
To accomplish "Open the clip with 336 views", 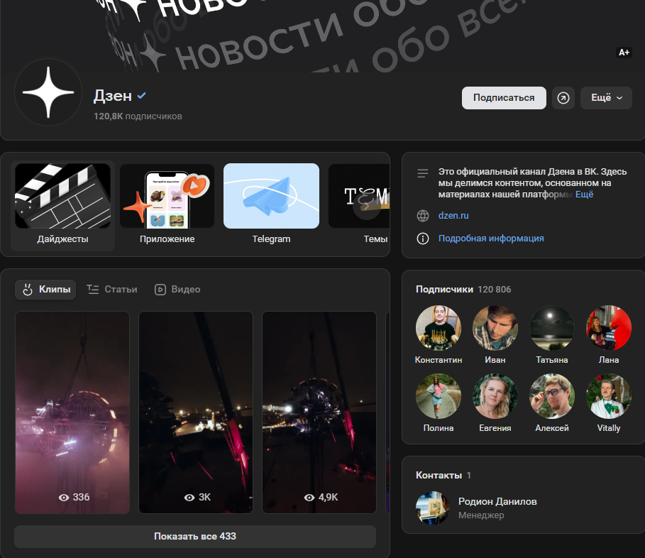I will (72, 412).
